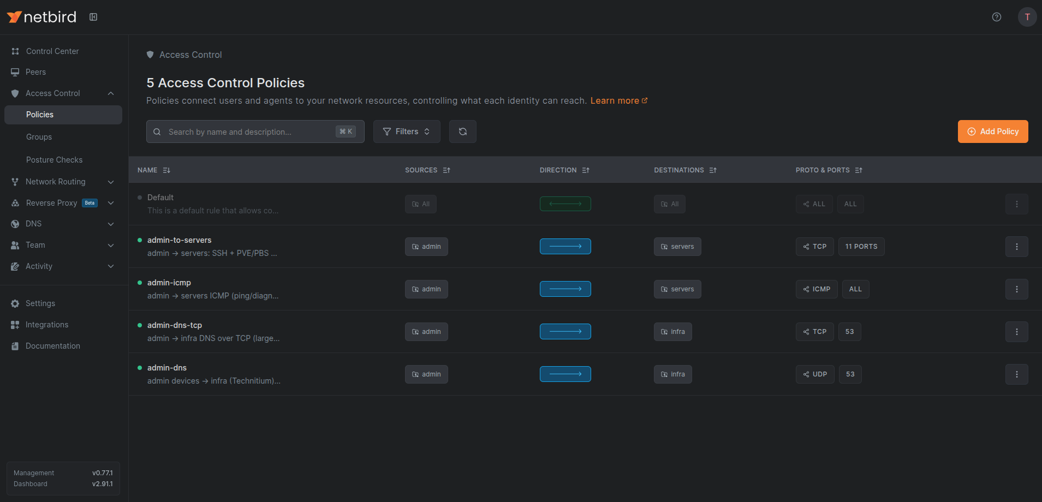
Task: Click the 11 PORTS badge
Action: [x=861, y=247]
